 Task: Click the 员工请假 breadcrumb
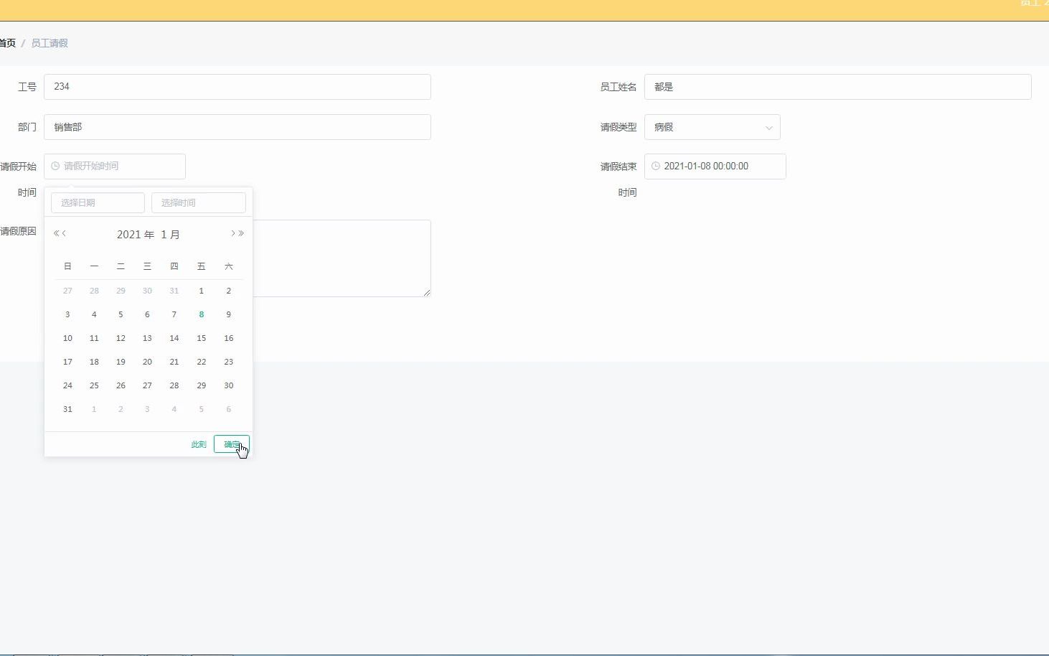pyautogui.click(x=50, y=43)
